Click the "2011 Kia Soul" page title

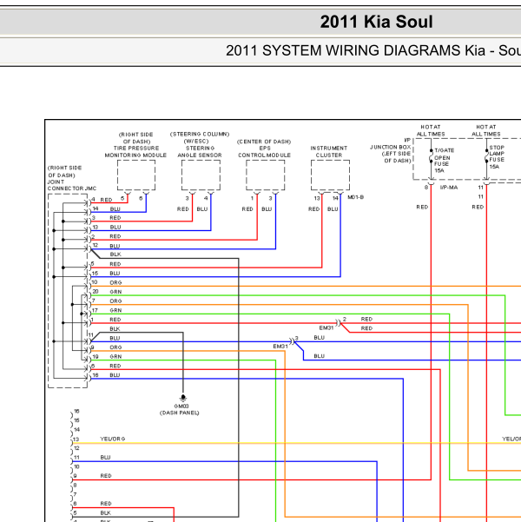[376, 22]
